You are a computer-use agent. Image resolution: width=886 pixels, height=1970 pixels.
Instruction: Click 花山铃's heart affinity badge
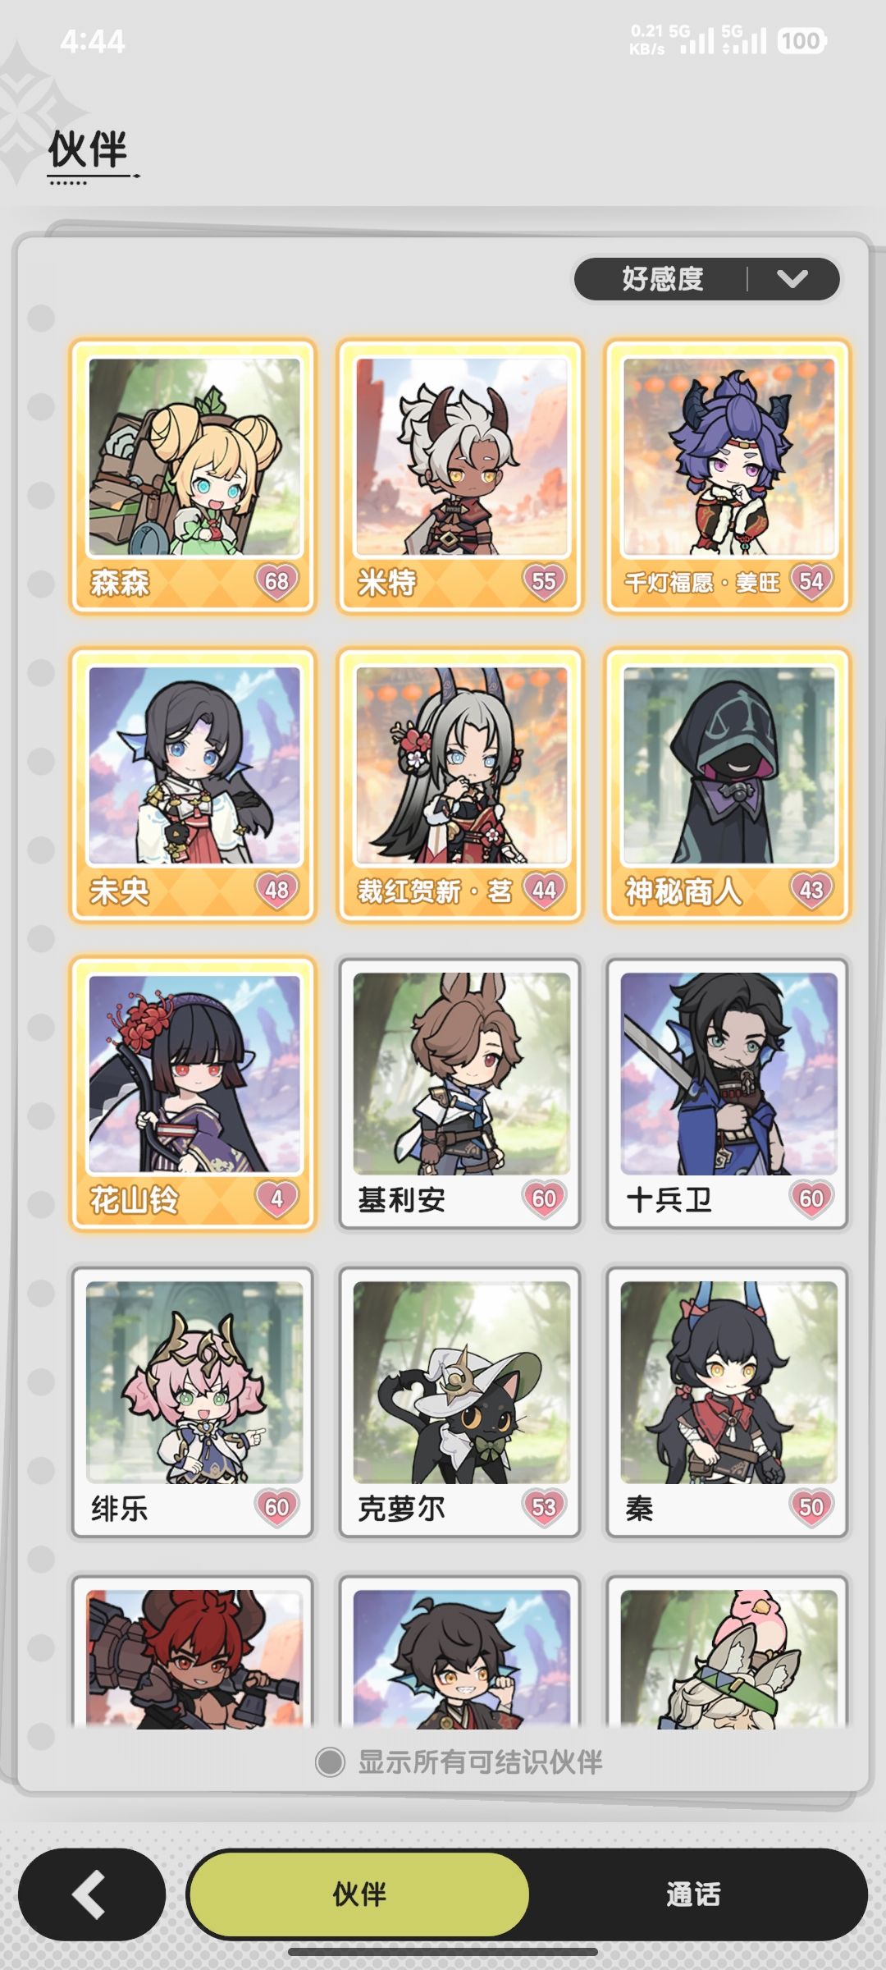[277, 1199]
